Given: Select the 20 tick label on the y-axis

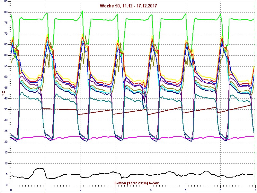Looking at the screenshot, I should [5, 142].
